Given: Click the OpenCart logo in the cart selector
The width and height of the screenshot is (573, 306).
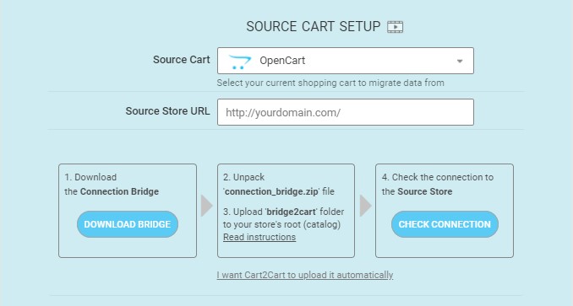Looking at the screenshot, I should pyautogui.click(x=240, y=62).
